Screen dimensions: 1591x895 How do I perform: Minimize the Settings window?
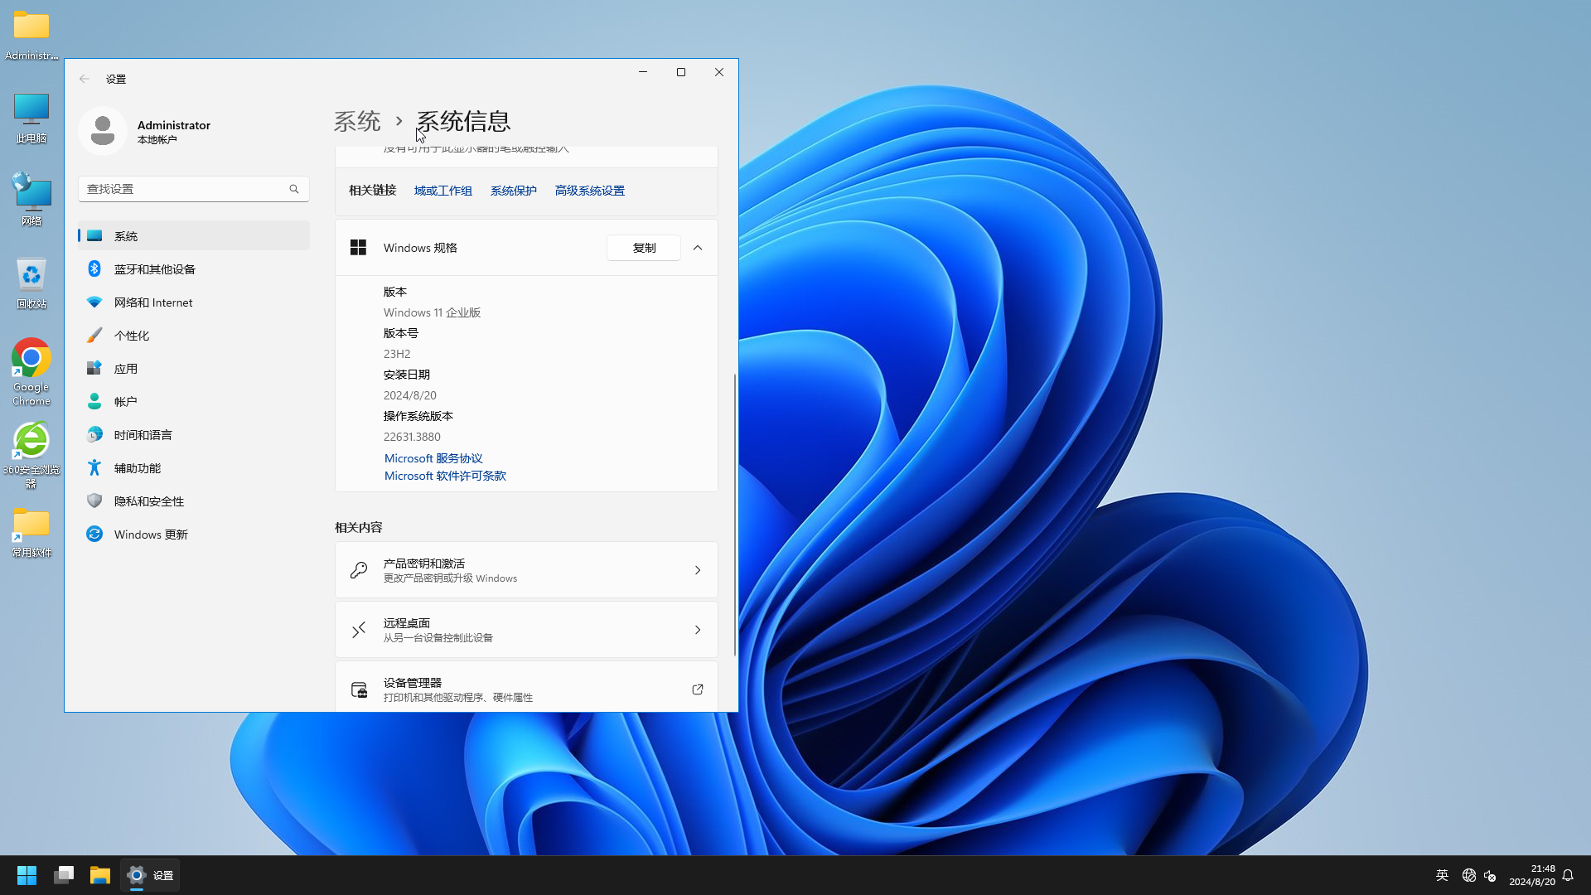tap(643, 72)
